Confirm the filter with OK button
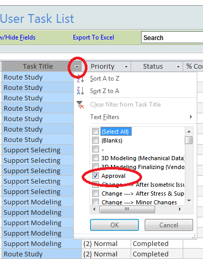This screenshot has width=203, height=259. coord(115,225)
